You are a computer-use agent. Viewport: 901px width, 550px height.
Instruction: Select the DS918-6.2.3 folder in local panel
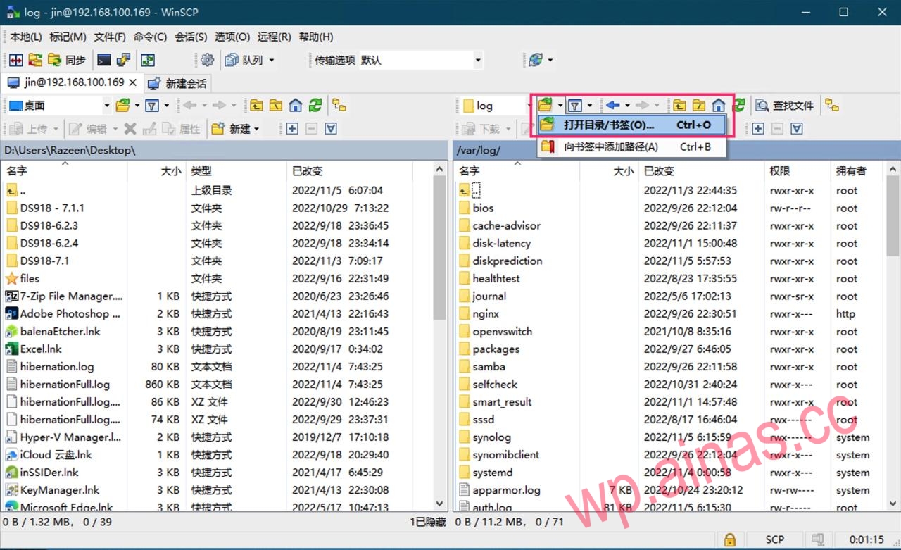pyautogui.click(x=49, y=225)
